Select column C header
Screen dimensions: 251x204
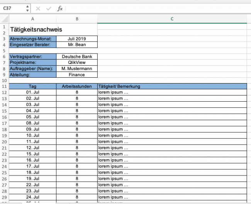coord(172,19)
